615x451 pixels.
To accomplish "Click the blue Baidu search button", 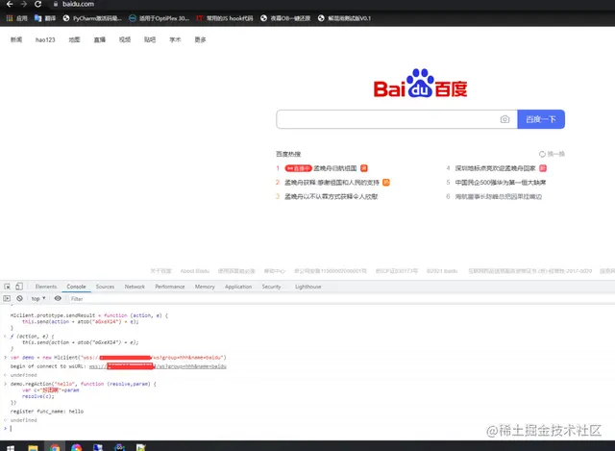I will click(x=541, y=119).
